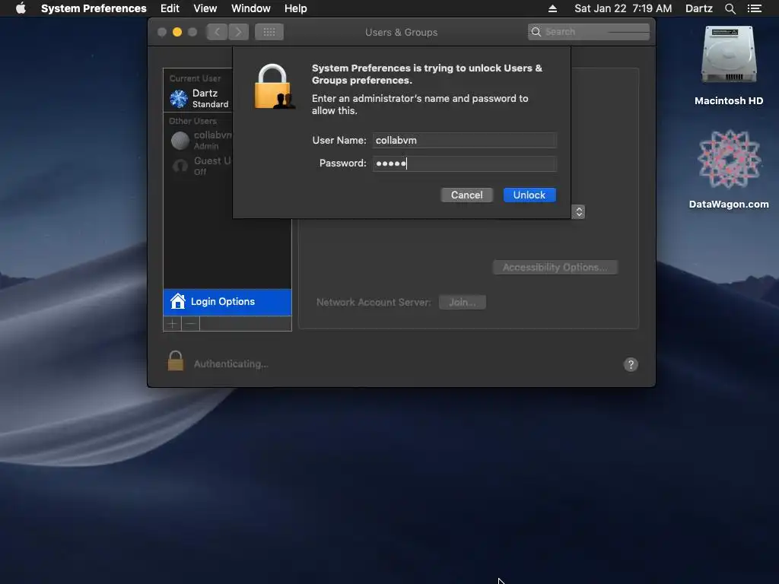The image size is (779, 584).
Task: Open the Dartz user menu in the menu bar
Action: (698, 8)
